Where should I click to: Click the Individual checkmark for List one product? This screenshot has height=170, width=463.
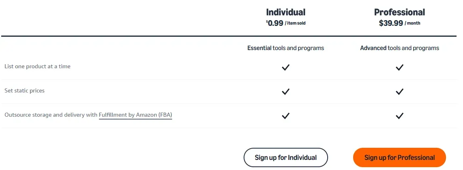(286, 67)
